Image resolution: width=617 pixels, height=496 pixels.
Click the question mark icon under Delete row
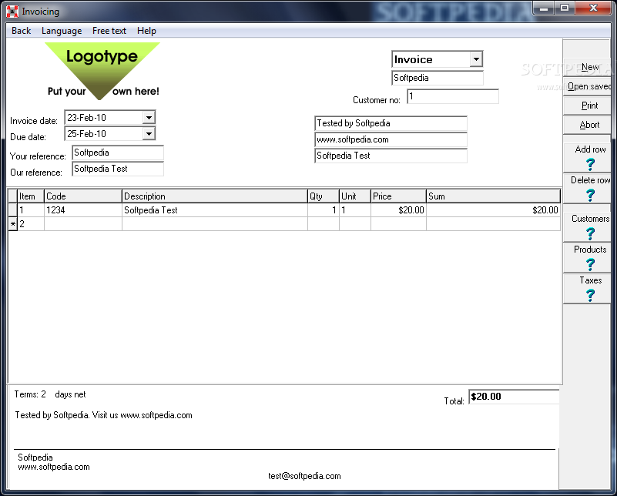point(590,195)
